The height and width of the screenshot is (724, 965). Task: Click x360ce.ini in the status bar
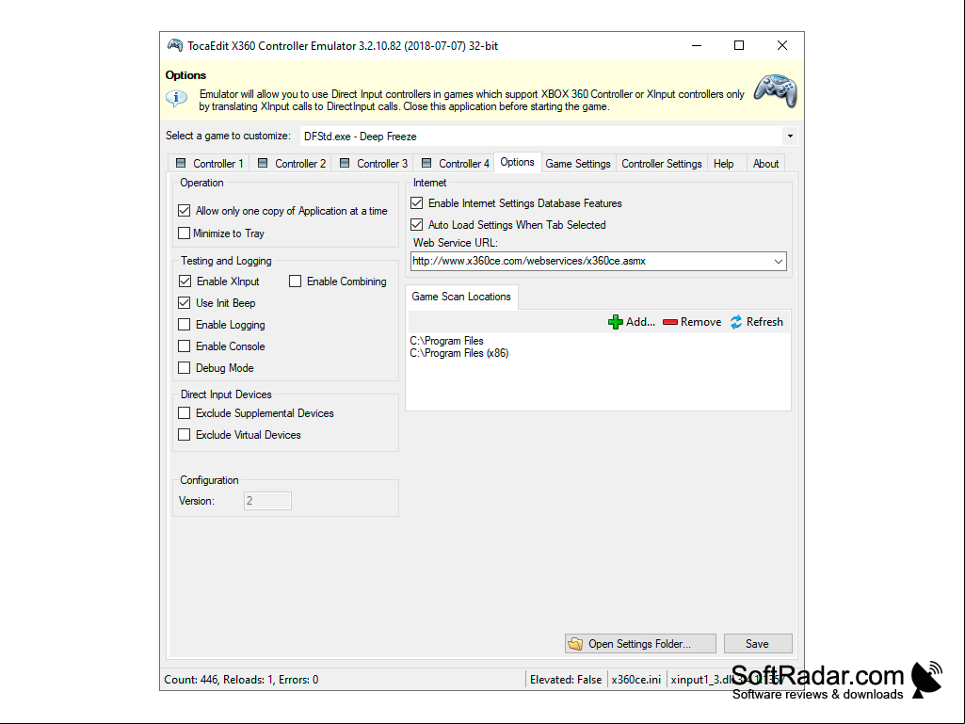click(636, 680)
